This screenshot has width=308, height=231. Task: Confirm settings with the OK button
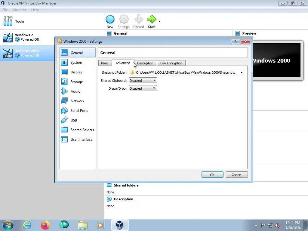(212, 175)
